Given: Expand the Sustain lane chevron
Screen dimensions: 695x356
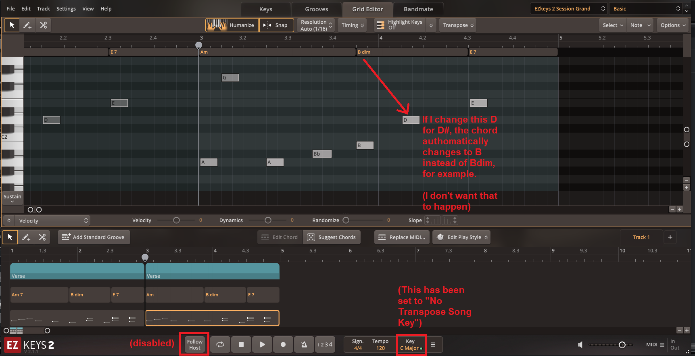Looking at the screenshot, I should tap(12, 201).
